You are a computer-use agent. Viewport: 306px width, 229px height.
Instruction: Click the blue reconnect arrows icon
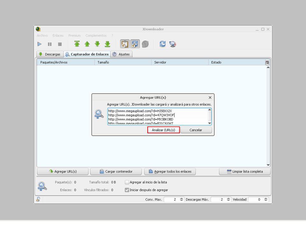163,44
